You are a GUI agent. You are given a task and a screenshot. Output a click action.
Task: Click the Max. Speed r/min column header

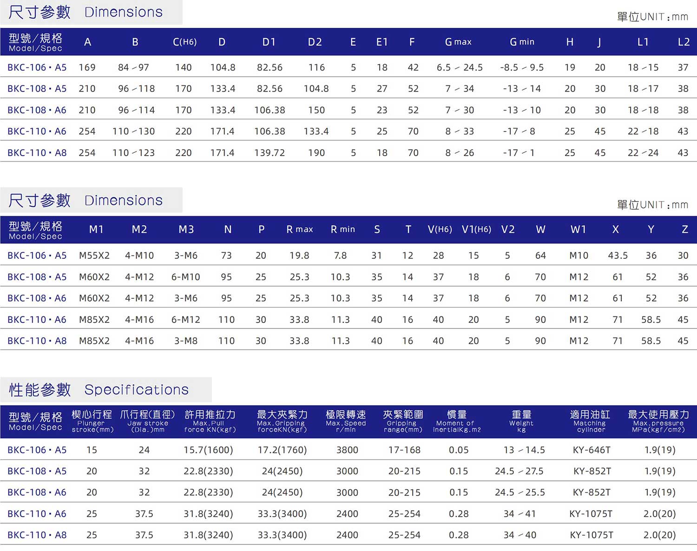click(x=346, y=421)
